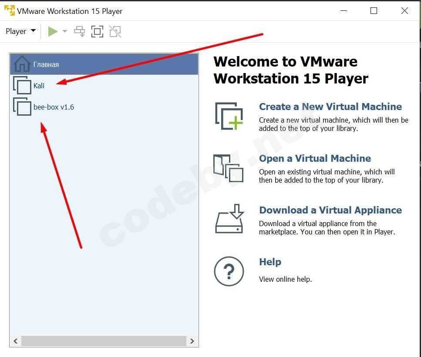Screen dimensions: 421x357
Task: Click the question mark help icon
Action: tap(229, 271)
